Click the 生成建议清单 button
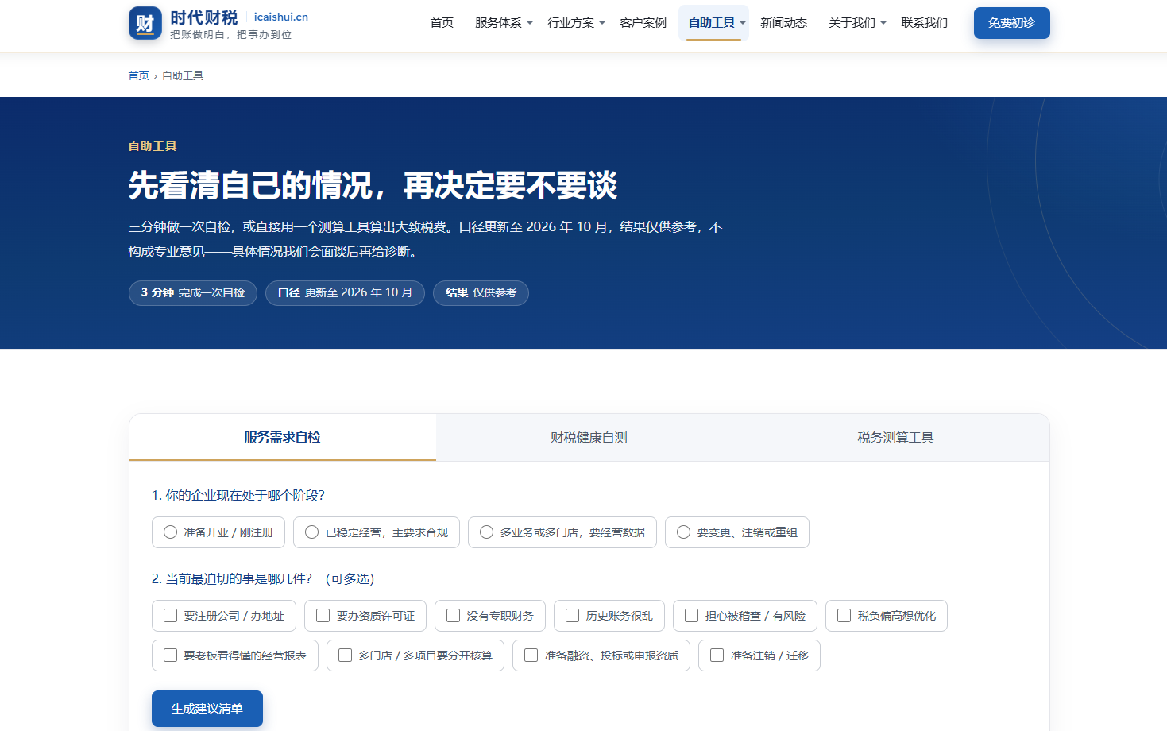This screenshot has height=731, width=1167. click(207, 709)
